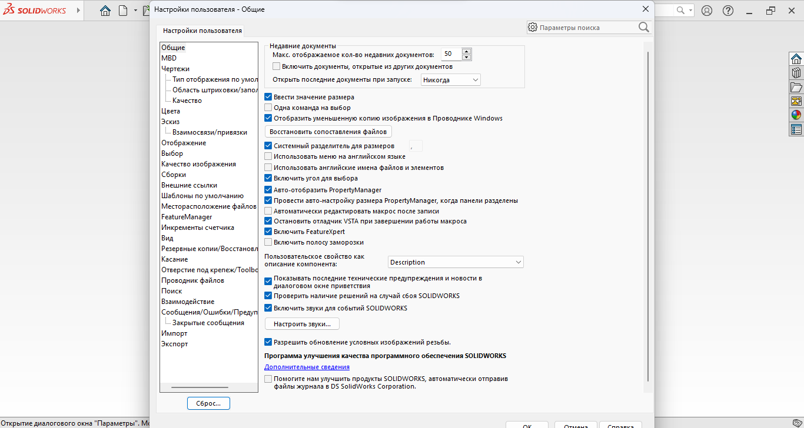Enable English file and feature names checkbox

268,168
